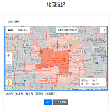Toggle fullscreen map view

click(103, 30)
